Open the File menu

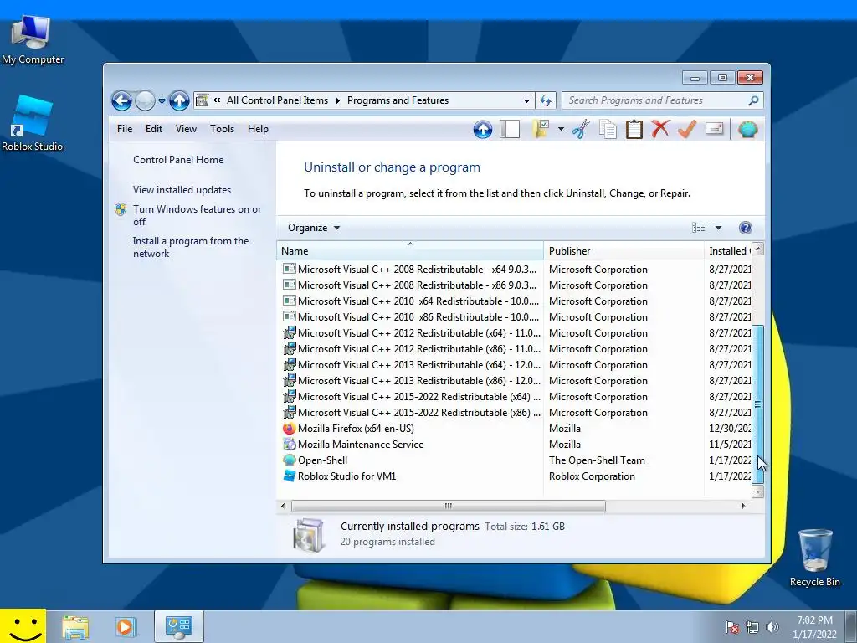point(125,129)
